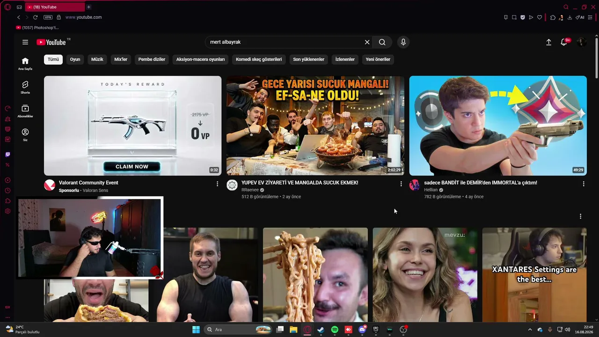Choose the Yeni öneriler chip
Screen dimensions: 599x337
click(x=378, y=59)
